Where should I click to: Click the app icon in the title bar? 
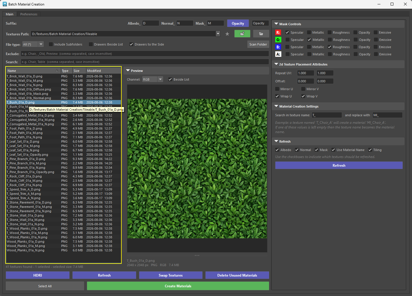[x=4, y=4]
